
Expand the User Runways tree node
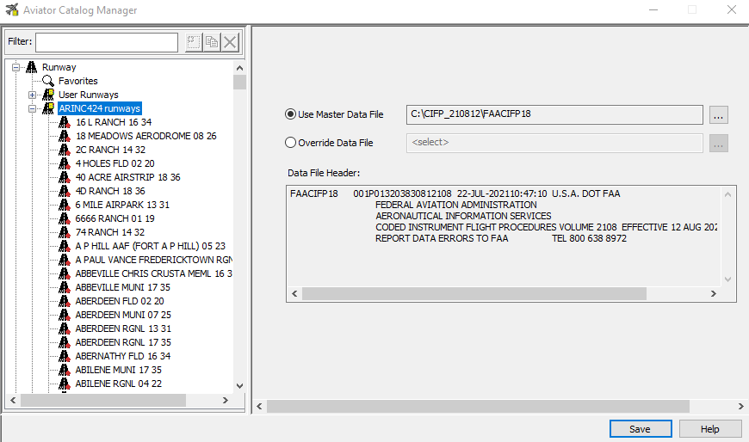32,95
